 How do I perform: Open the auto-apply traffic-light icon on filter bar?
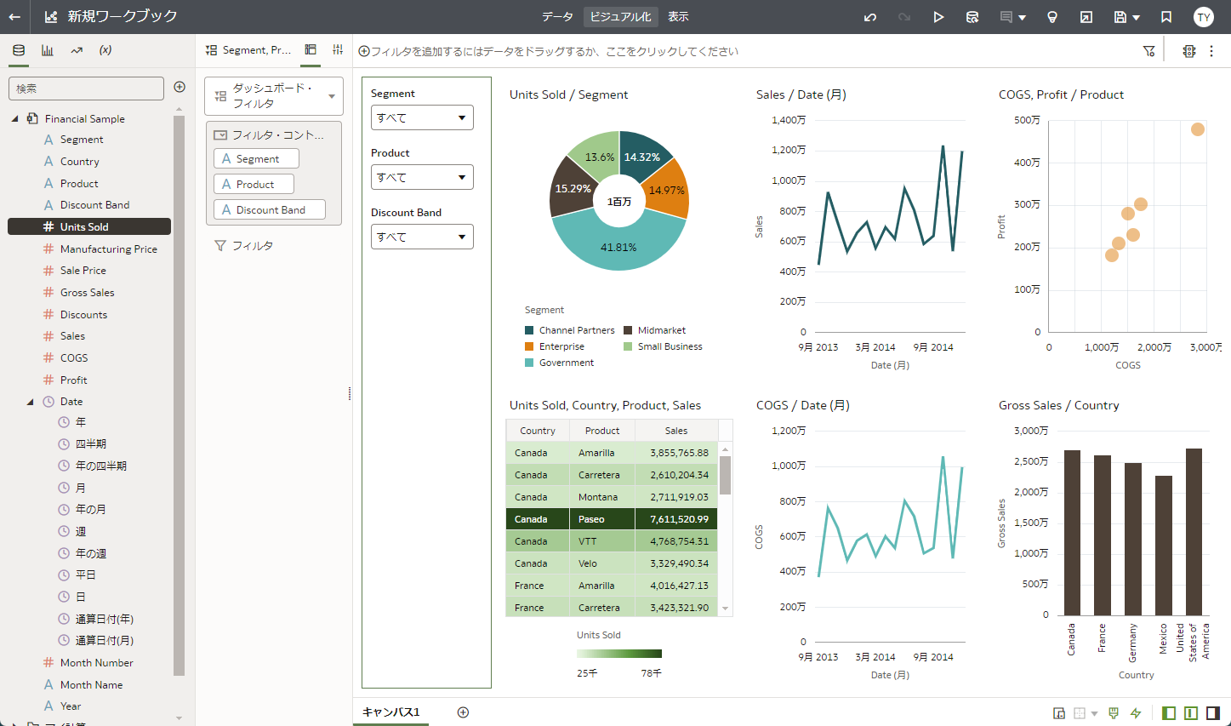click(x=1189, y=51)
